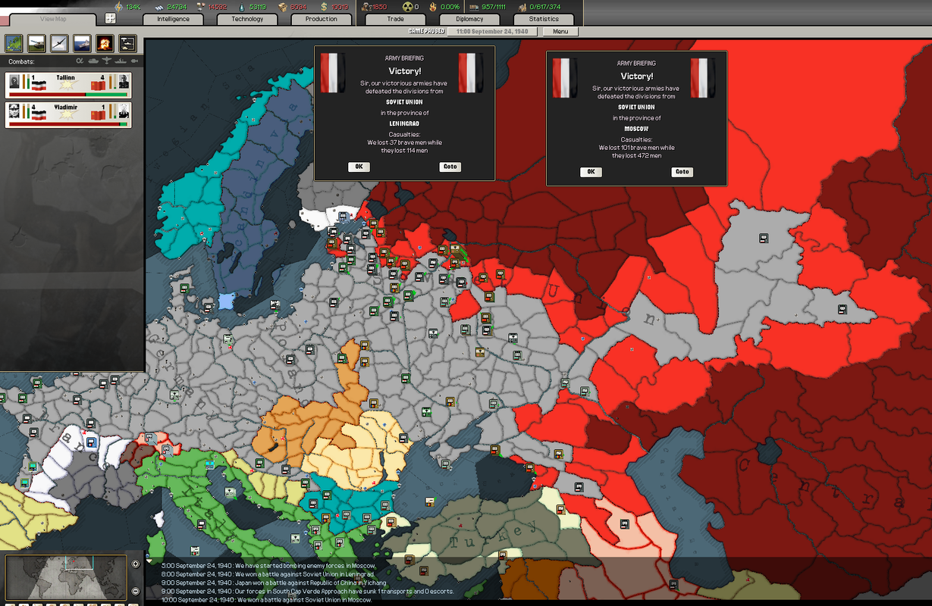Click the 8:00 battle won in Leningrad log entry
Viewport: 932px width, 606px height.
point(268,574)
